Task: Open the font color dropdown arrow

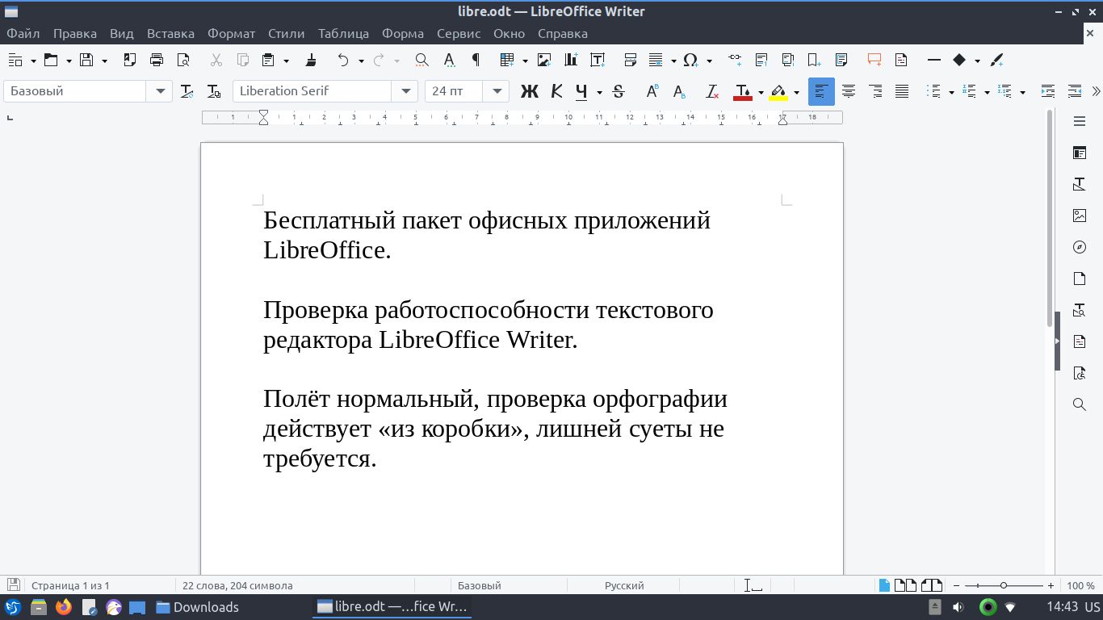Action: point(761,92)
